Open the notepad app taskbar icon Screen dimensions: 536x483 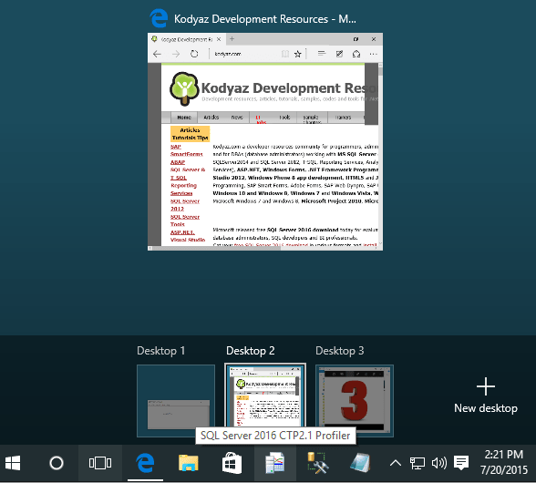pyautogui.click(x=360, y=463)
